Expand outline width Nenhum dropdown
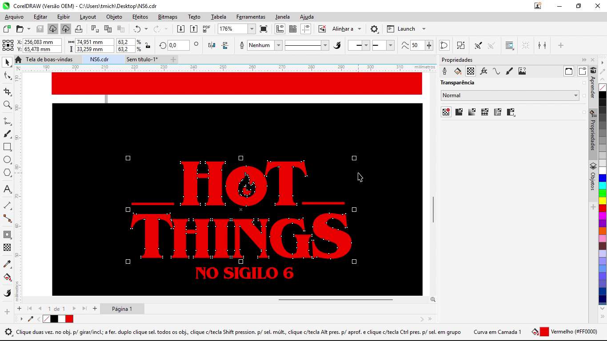Viewport: 607px width, 341px height. coord(279,45)
